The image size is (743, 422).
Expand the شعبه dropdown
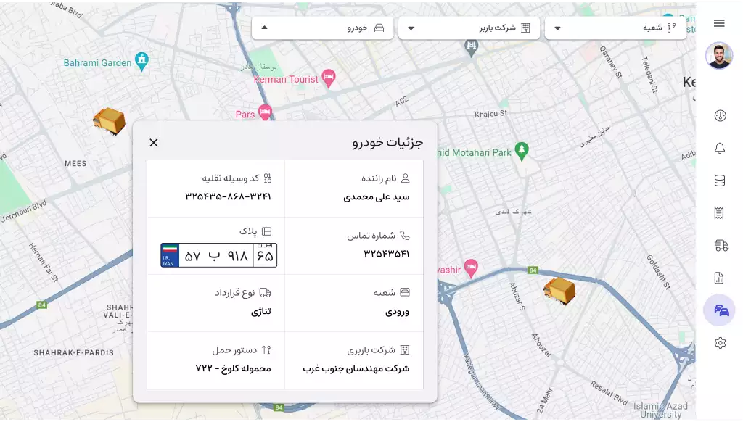(x=615, y=28)
